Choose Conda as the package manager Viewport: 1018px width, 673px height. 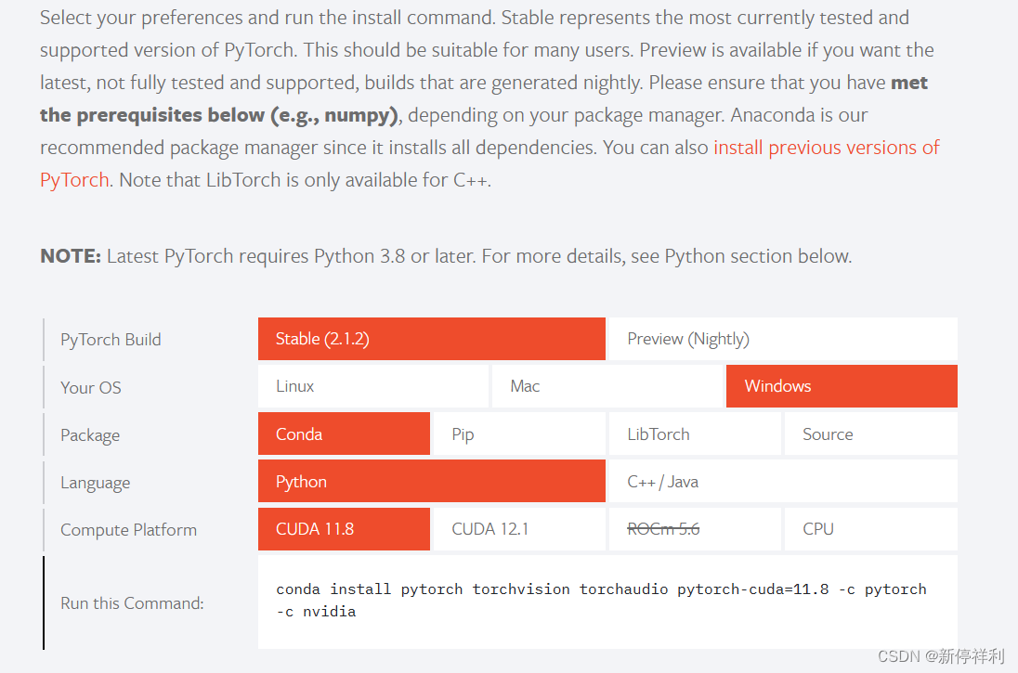(x=344, y=434)
